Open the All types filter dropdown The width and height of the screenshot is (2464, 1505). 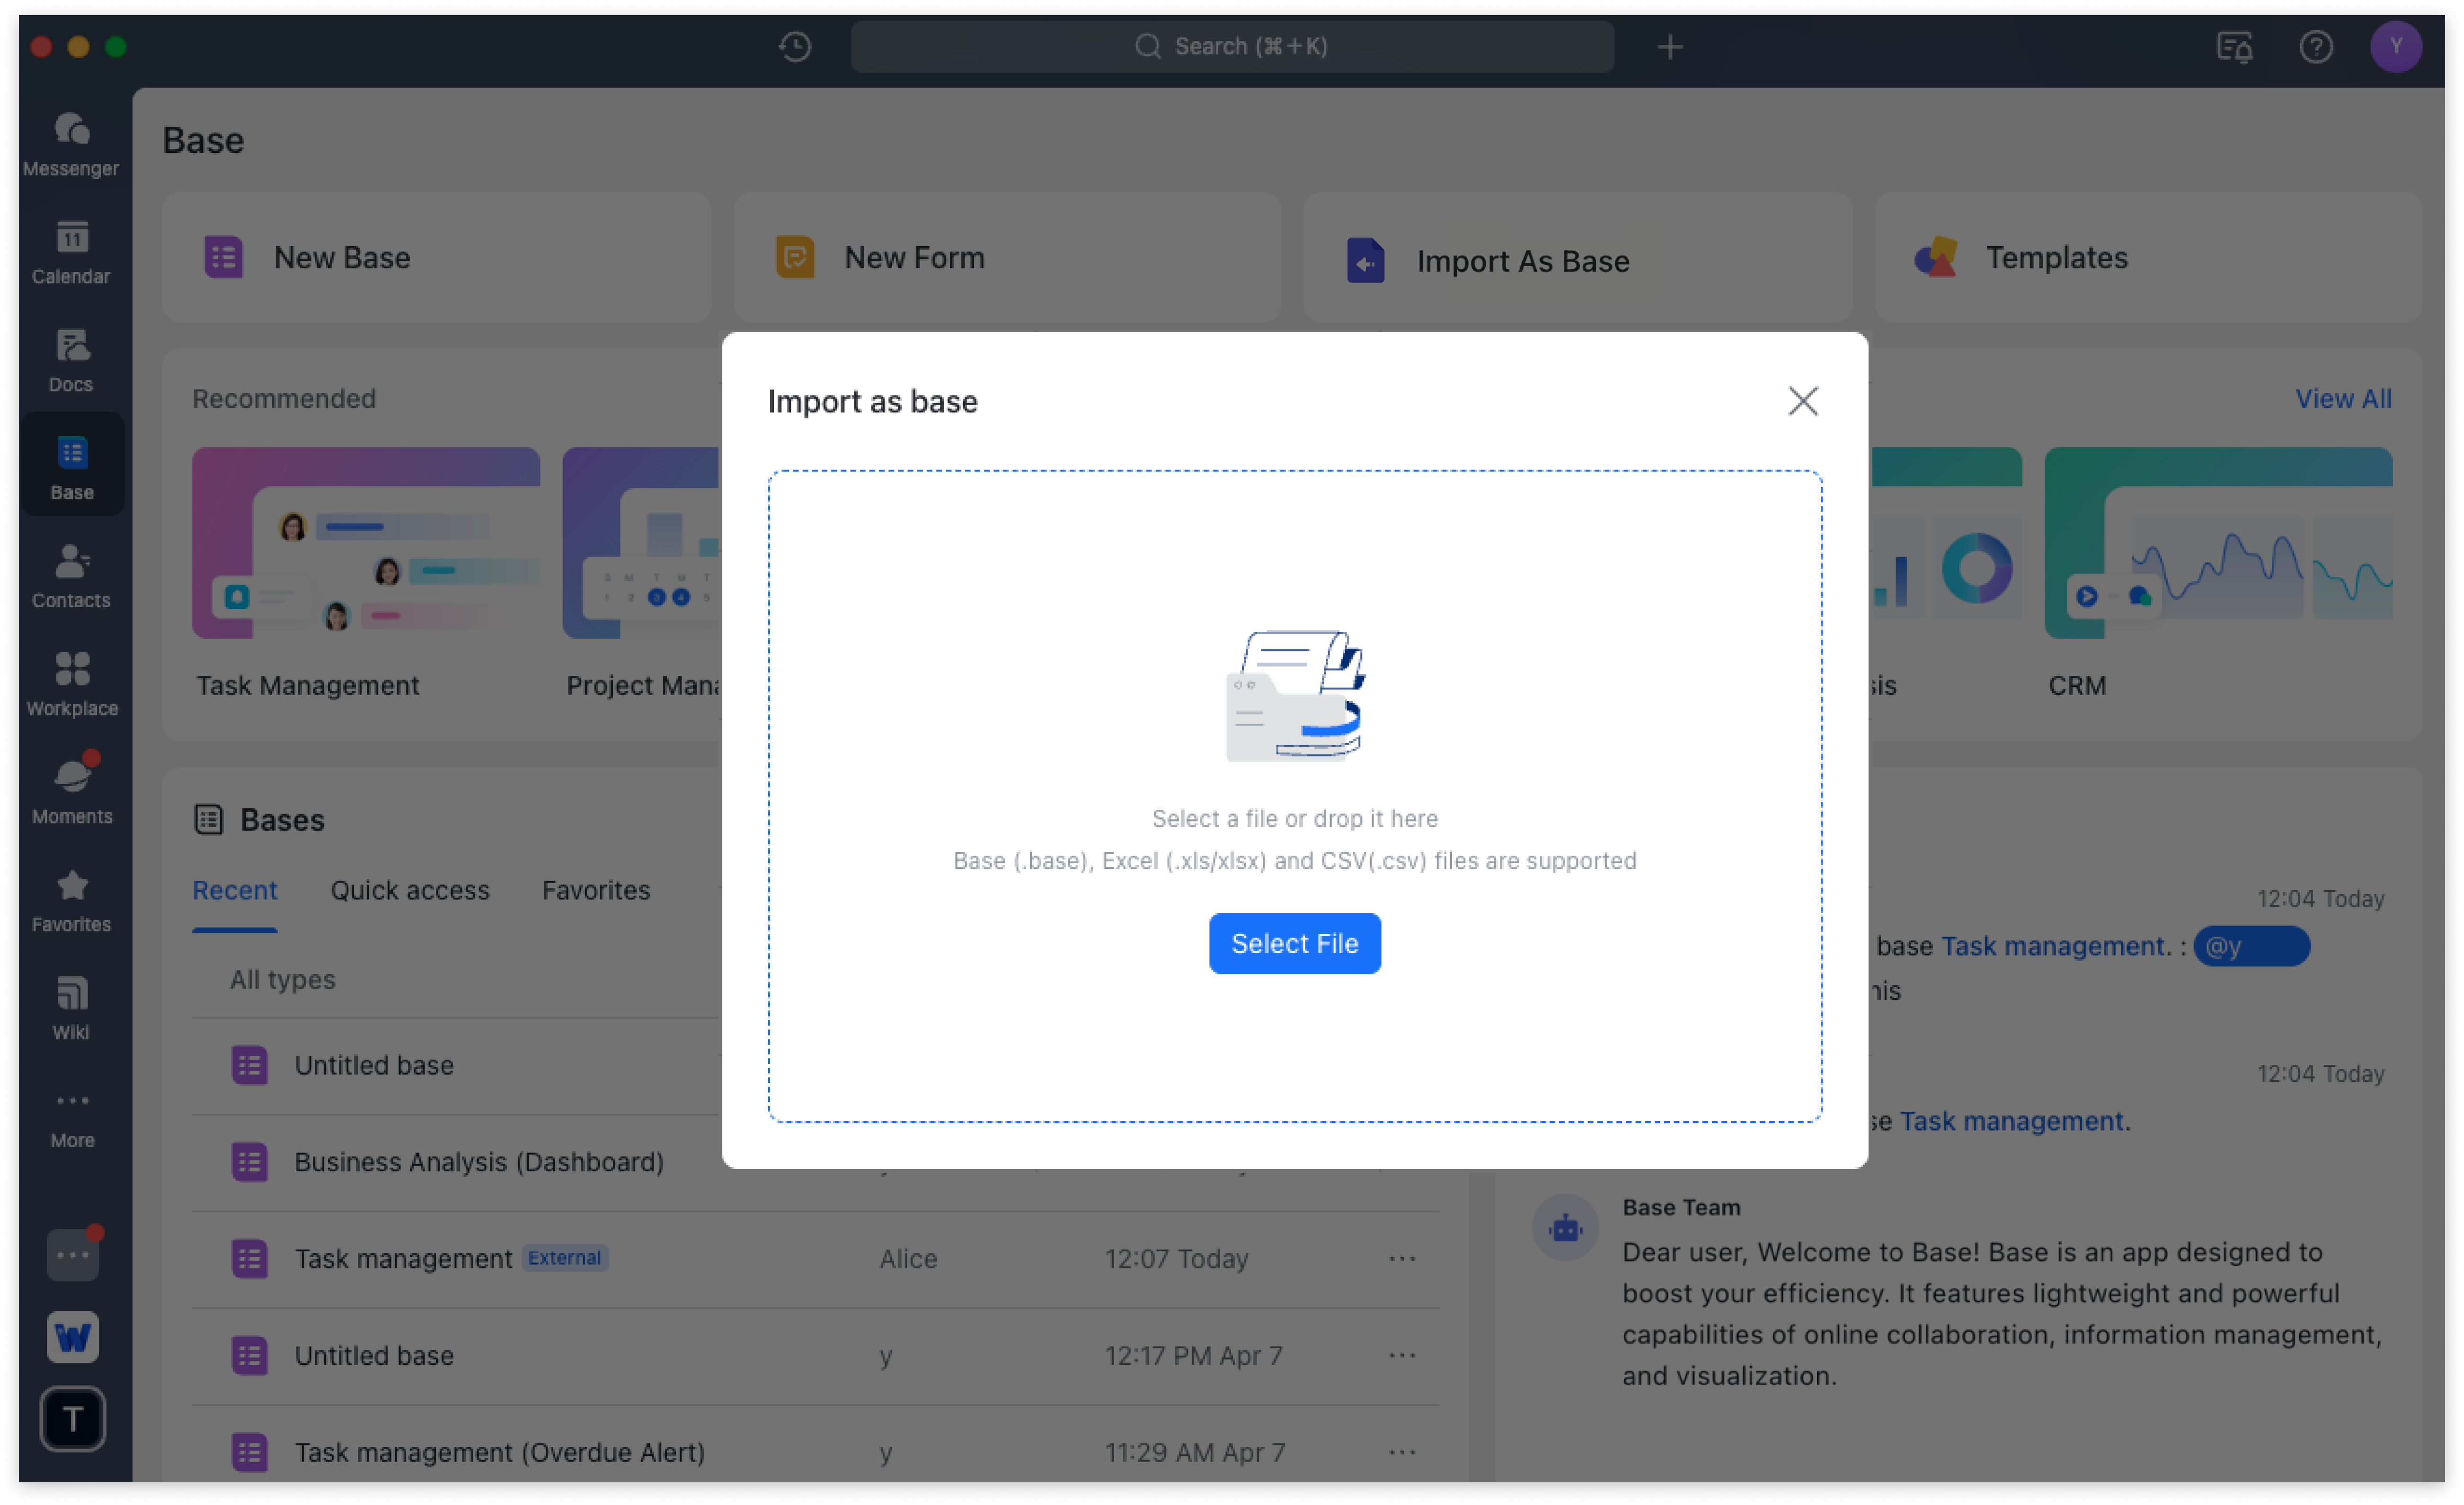283,980
